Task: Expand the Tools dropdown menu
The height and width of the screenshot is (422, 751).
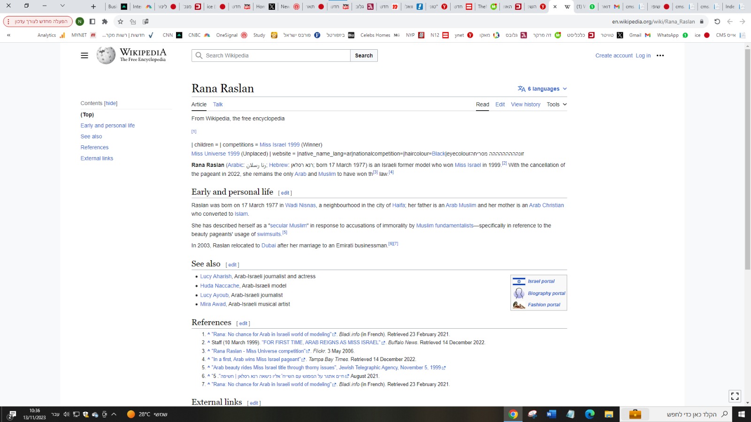Action: pyautogui.click(x=556, y=105)
